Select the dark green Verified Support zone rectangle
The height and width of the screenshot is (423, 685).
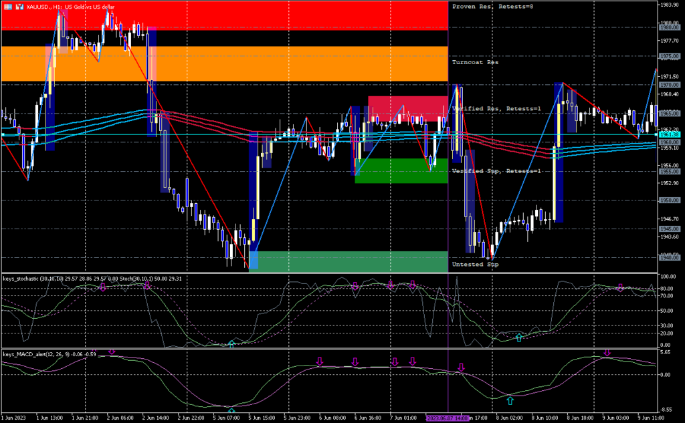pos(401,170)
